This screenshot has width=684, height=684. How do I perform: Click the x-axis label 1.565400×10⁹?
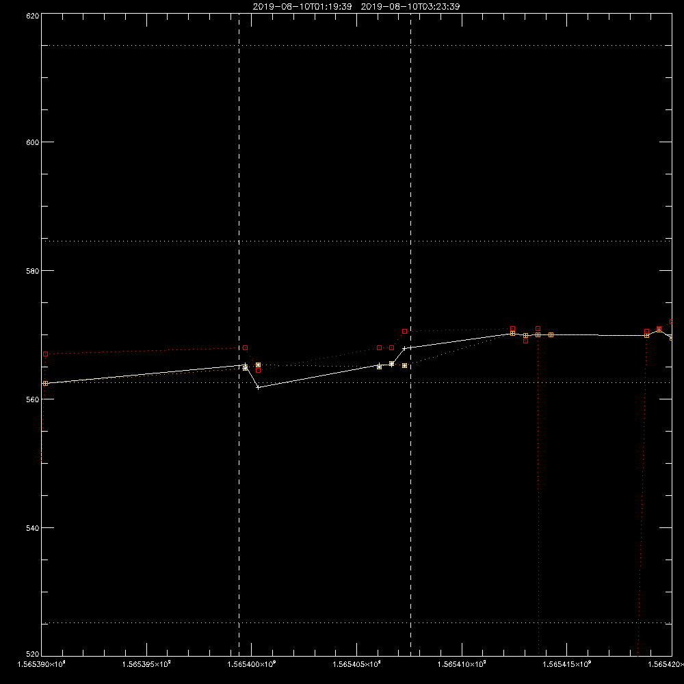(251, 664)
